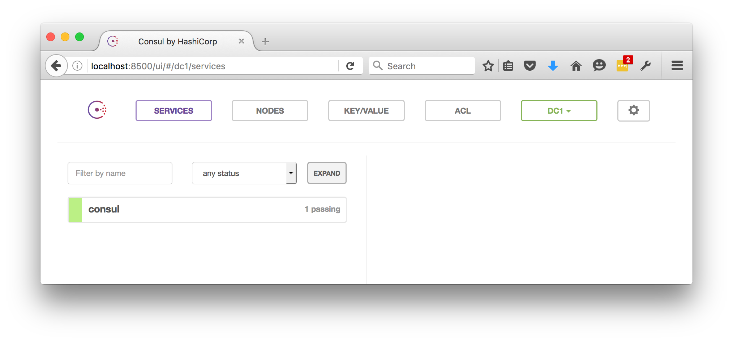
Task: Navigate back to the previous page
Action: pyautogui.click(x=56, y=66)
